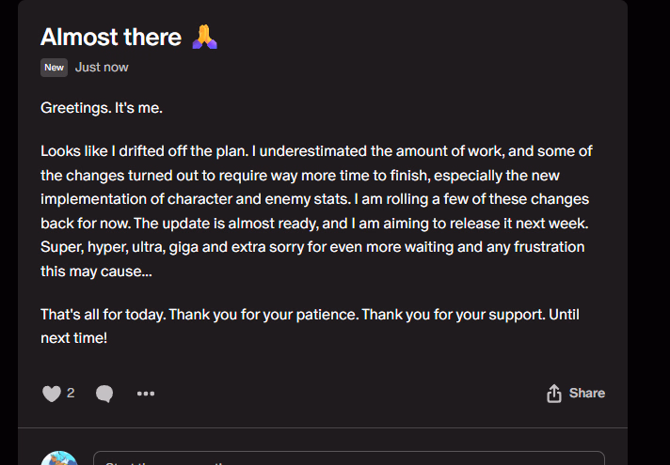The height and width of the screenshot is (465, 670).
Task: Click the text "That's all for today."
Action: coord(103,314)
